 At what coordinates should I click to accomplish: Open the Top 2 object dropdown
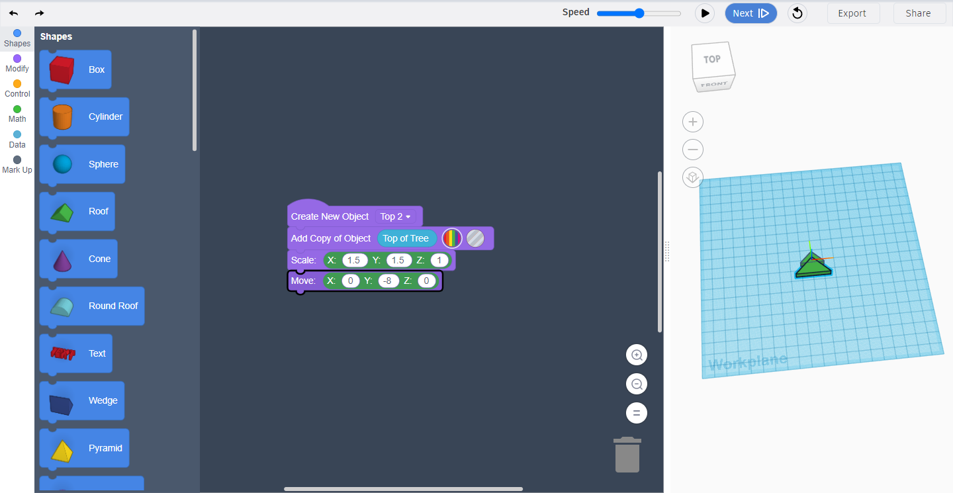click(396, 216)
